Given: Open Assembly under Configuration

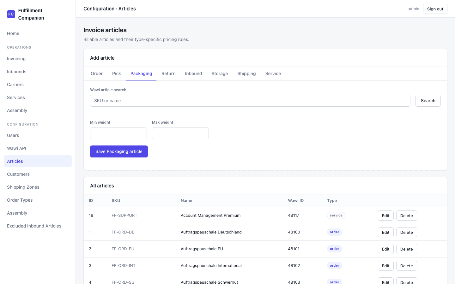Looking at the screenshot, I should [x=38, y=213].
